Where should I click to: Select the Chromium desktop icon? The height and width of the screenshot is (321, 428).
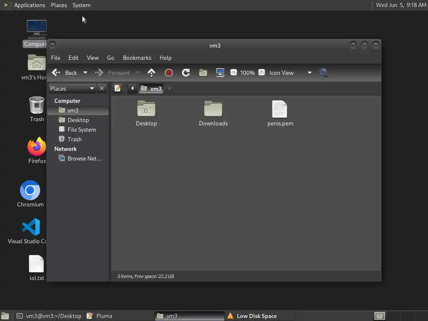tap(30, 194)
